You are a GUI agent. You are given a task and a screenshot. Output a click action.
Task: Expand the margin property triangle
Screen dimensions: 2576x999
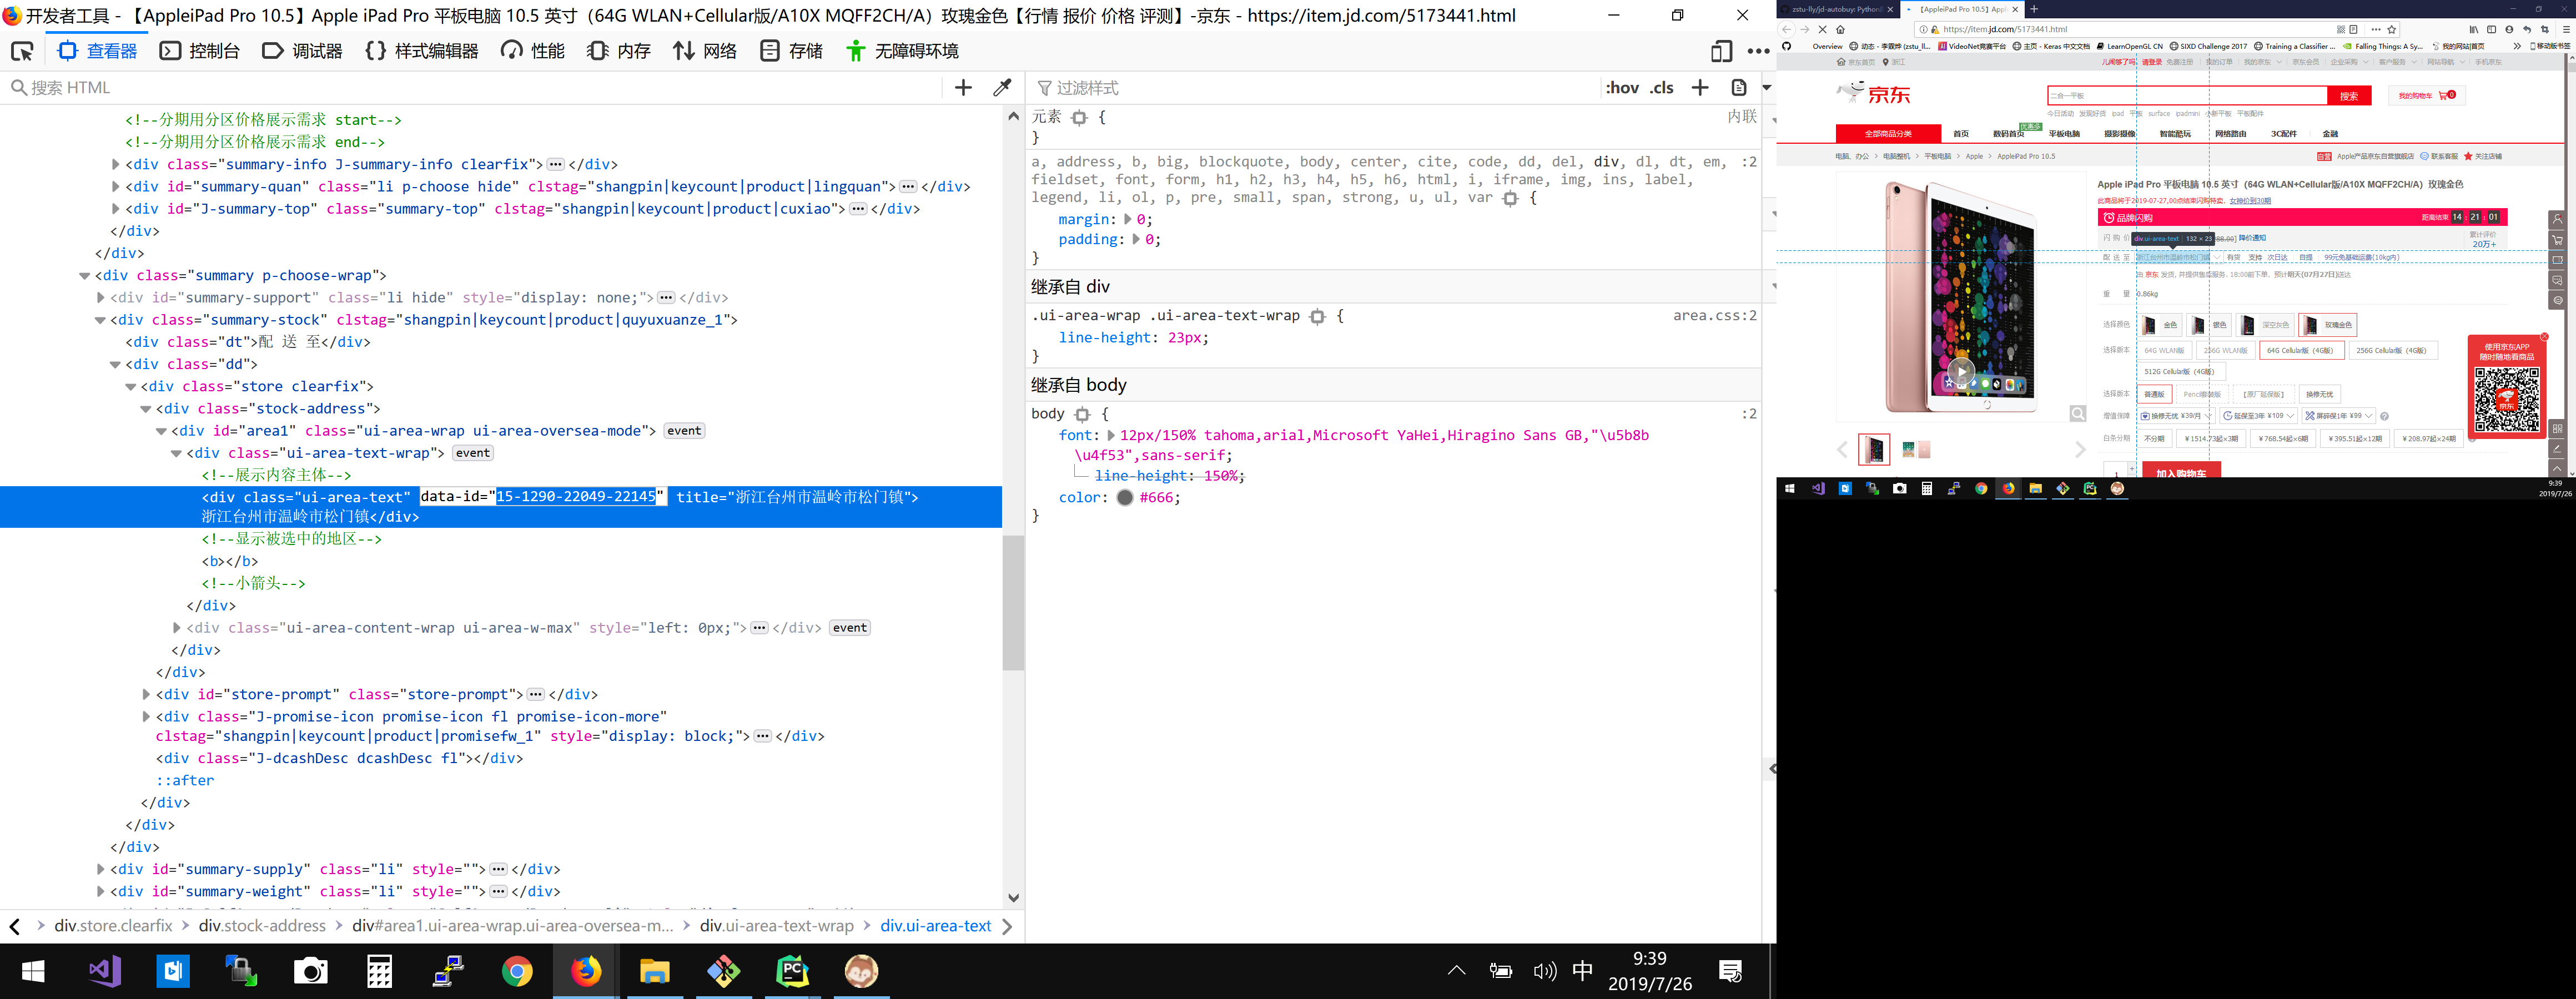[x=1128, y=219]
